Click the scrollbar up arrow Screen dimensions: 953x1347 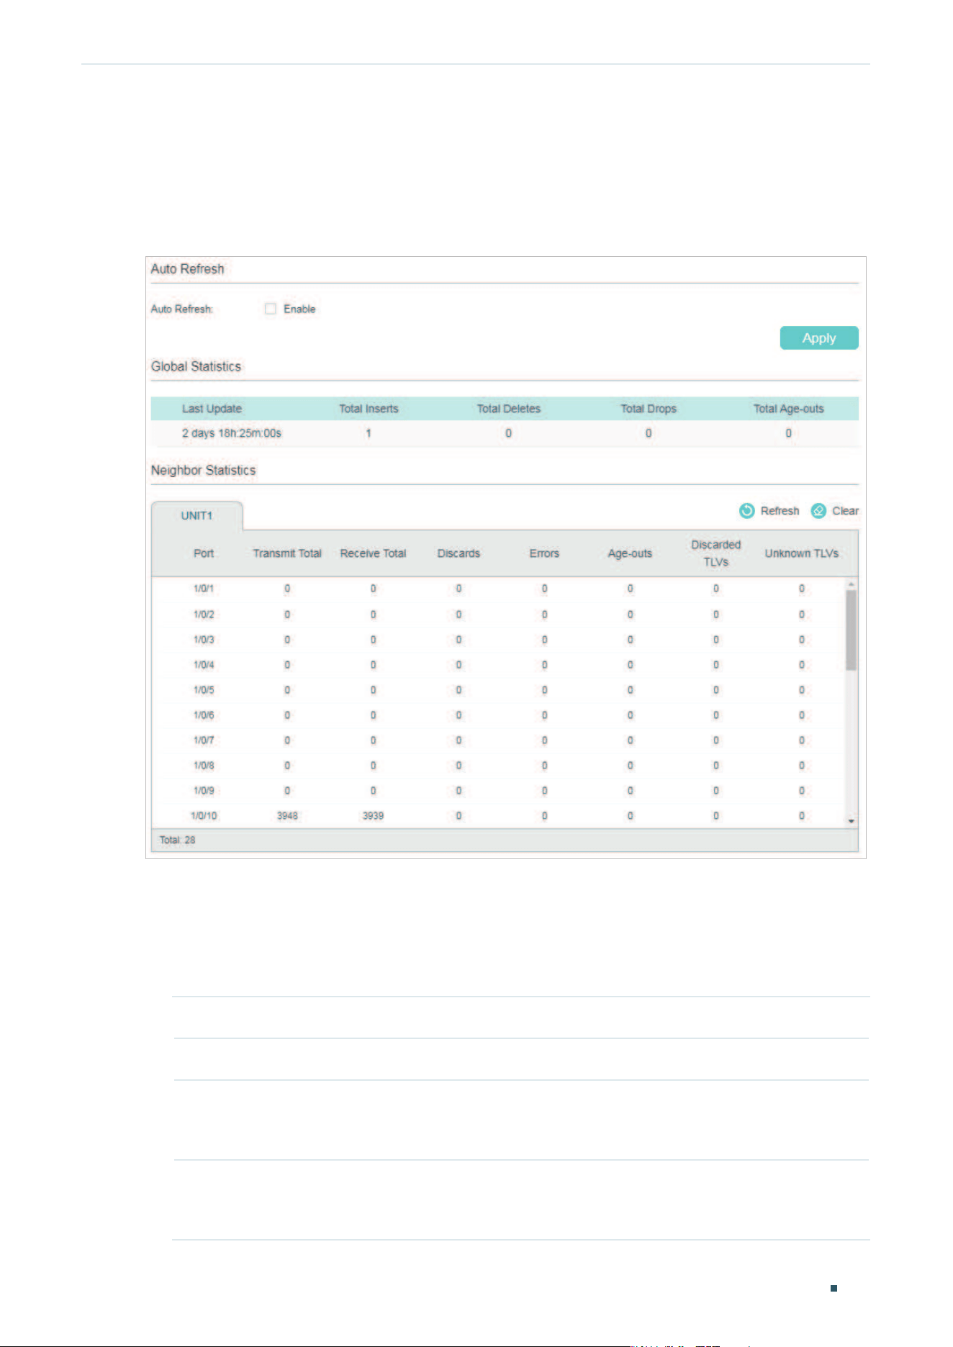(x=852, y=584)
